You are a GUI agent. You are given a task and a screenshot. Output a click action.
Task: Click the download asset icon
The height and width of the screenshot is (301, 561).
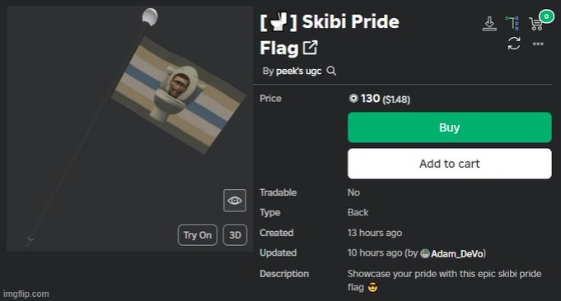489,24
